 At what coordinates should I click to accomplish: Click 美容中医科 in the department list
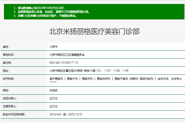click(x=121, y=79)
